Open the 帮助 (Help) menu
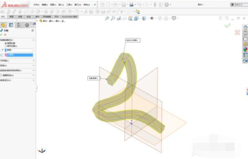248x159 pixels. [x=87, y=5]
